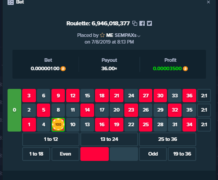
Task: Click the red color bet swatch
Action: pyautogui.click(x=95, y=154)
